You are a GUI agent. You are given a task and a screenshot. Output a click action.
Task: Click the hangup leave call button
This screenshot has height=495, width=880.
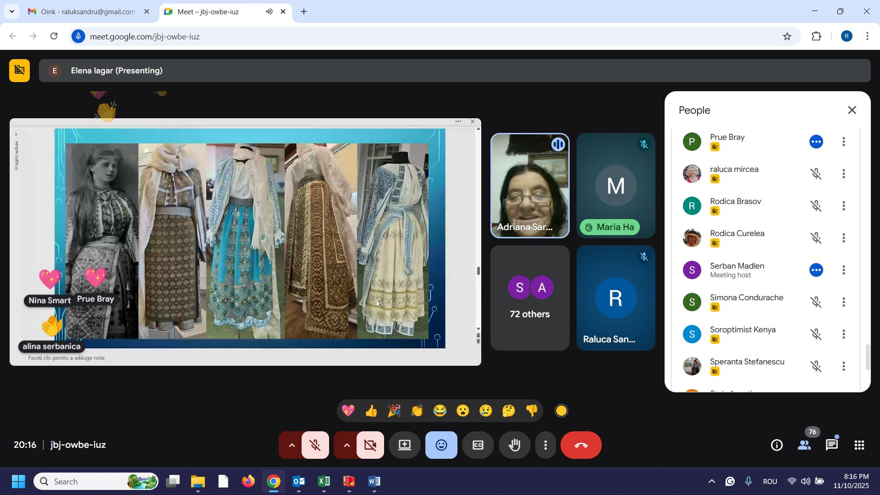coord(581,445)
